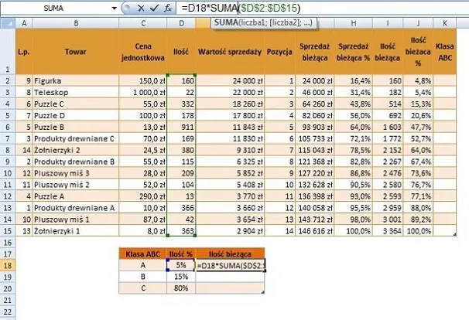Select the 'Pozycja' header cell
Viewport: 469px width, 320px height.
(279, 51)
